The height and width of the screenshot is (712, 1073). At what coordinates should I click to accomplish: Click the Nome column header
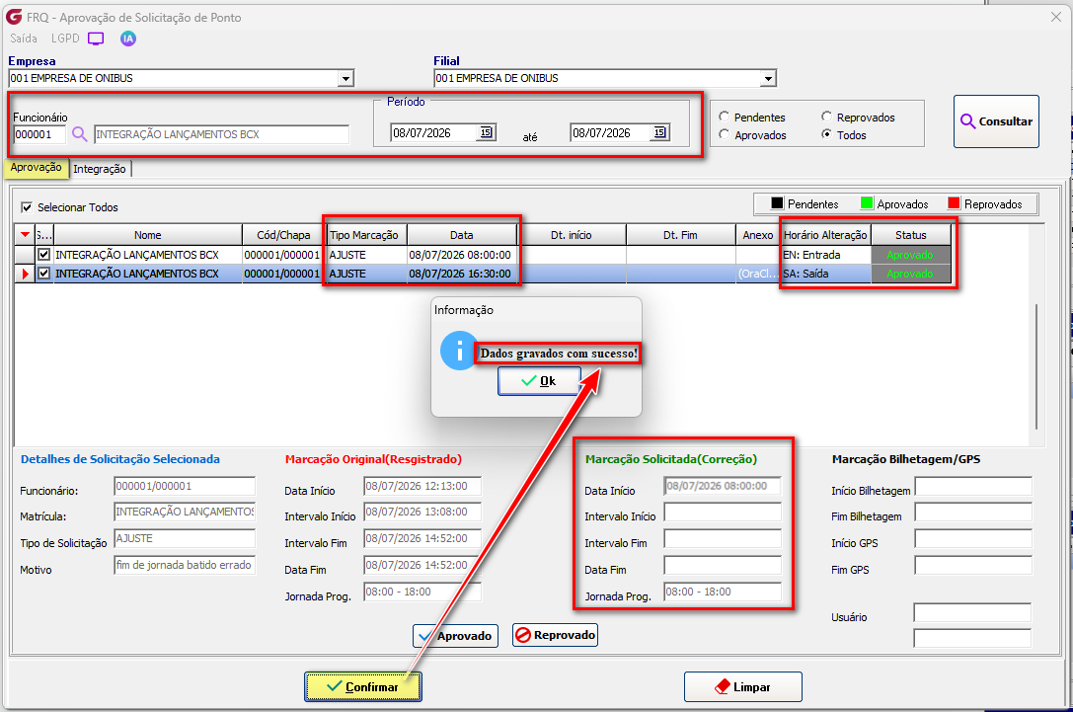tap(148, 235)
